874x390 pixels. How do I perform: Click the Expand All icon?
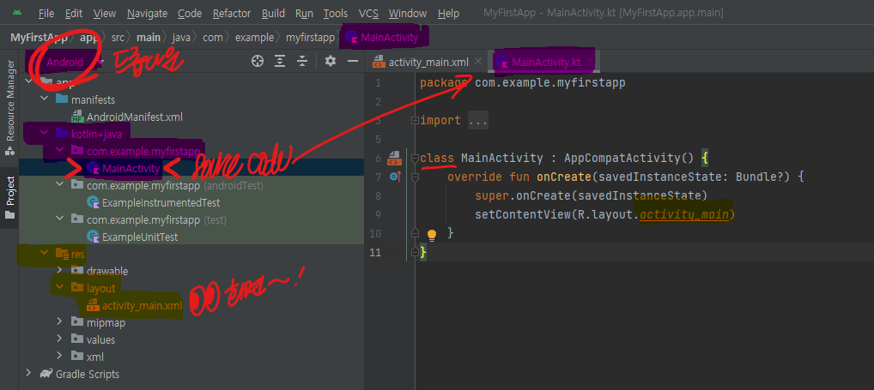coord(280,61)
